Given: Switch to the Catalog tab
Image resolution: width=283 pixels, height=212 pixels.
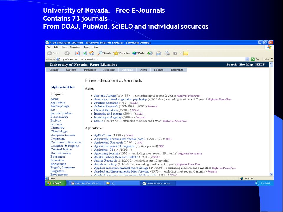Looking at the screenshot, I should [x=54, y=70].
